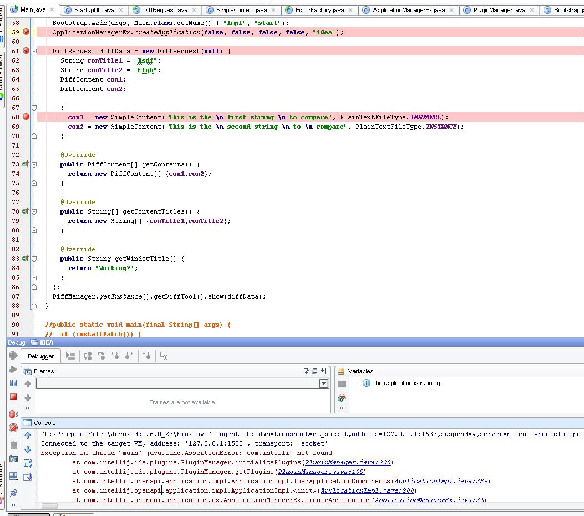Open ApplicationManagerEx.java:36 stack trace link
Image resolution: width=584 pixels, height=516 pixels.
429,500
